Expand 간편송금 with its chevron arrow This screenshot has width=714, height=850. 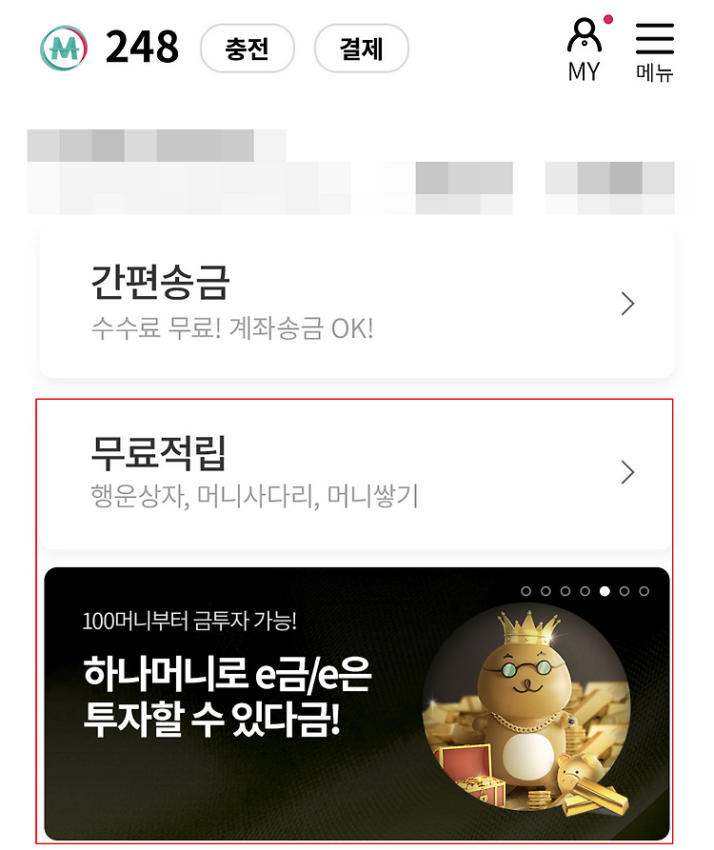click(627, 304)
